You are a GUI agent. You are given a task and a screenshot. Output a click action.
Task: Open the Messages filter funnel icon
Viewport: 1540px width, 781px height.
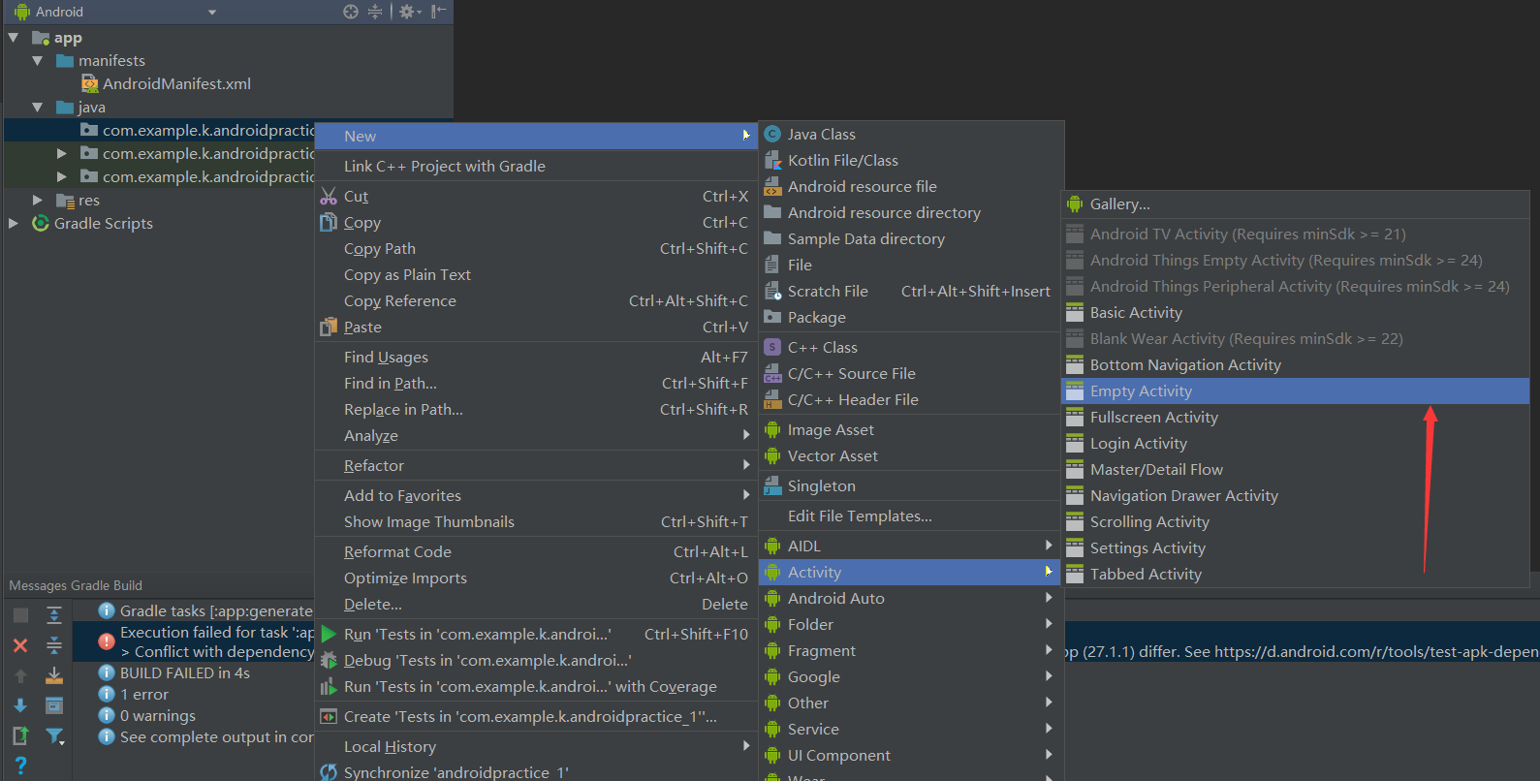pyautogui.click(x=55, y=736)
